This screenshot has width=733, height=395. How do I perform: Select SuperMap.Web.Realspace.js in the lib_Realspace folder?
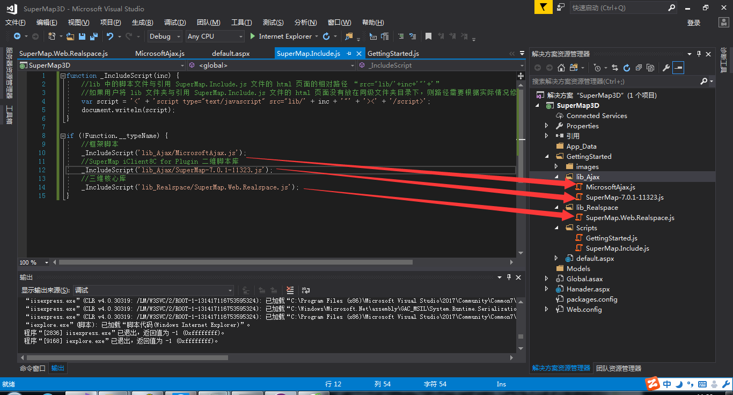[x=630, y=218]
